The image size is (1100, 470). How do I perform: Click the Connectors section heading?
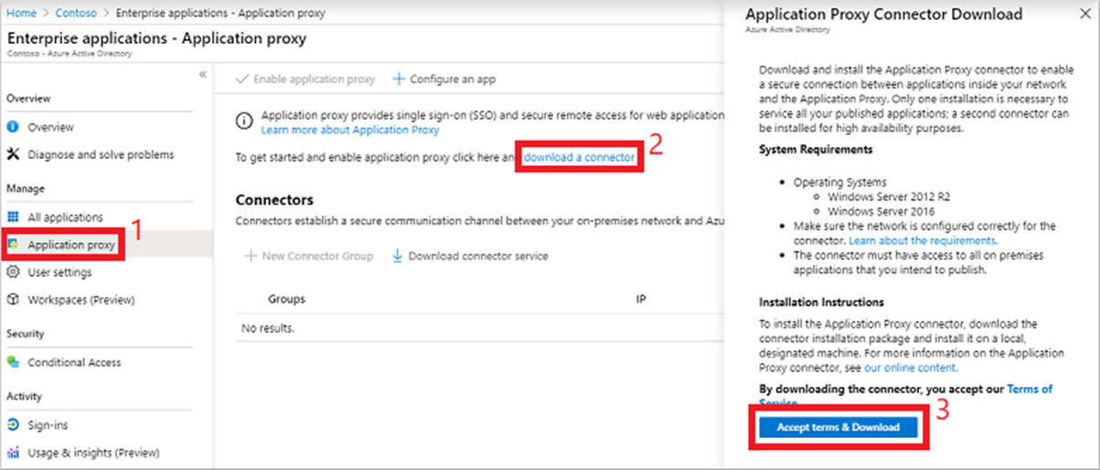[x=274, y=200]
